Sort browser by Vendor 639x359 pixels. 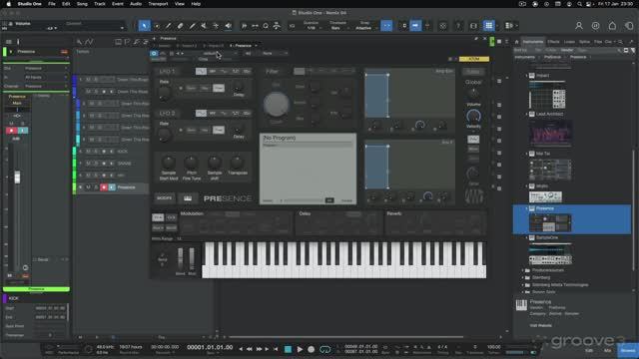[567, 50]
